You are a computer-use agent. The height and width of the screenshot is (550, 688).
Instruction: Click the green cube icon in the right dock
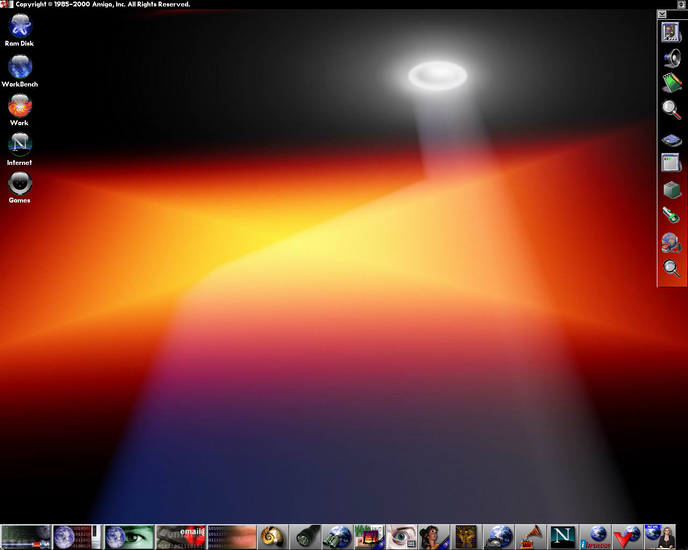(671, 190)
